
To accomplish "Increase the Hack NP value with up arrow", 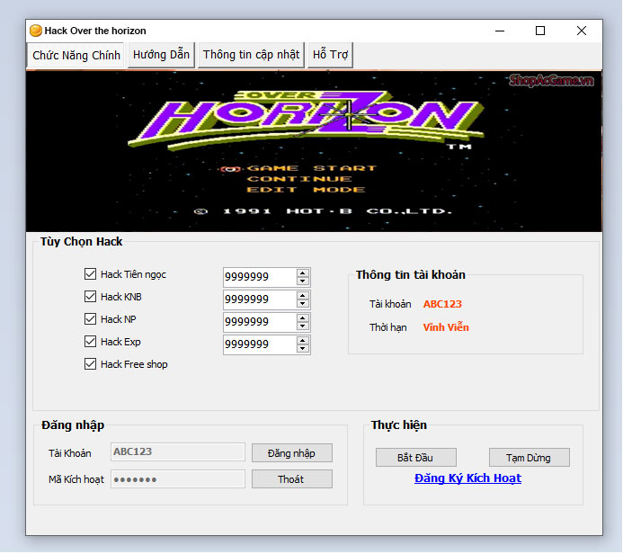I will point(303,318).
